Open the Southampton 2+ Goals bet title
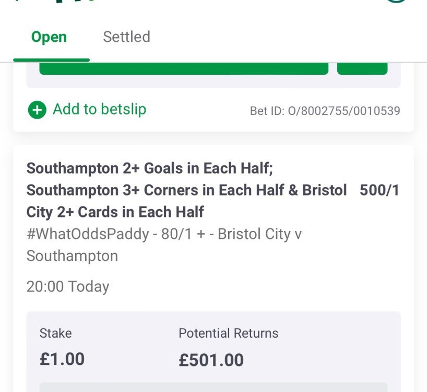 (x=149, y=168)
